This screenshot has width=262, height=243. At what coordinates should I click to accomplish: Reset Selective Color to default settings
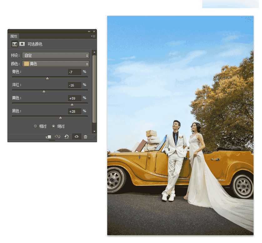point(66,136)
